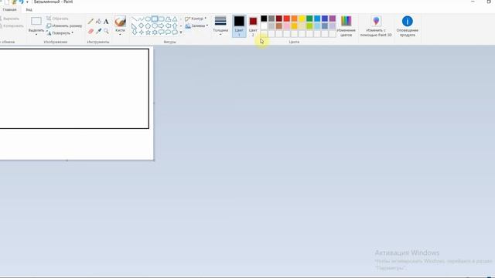Switch to the Вид (View) tab

click(x=29, y=10)
